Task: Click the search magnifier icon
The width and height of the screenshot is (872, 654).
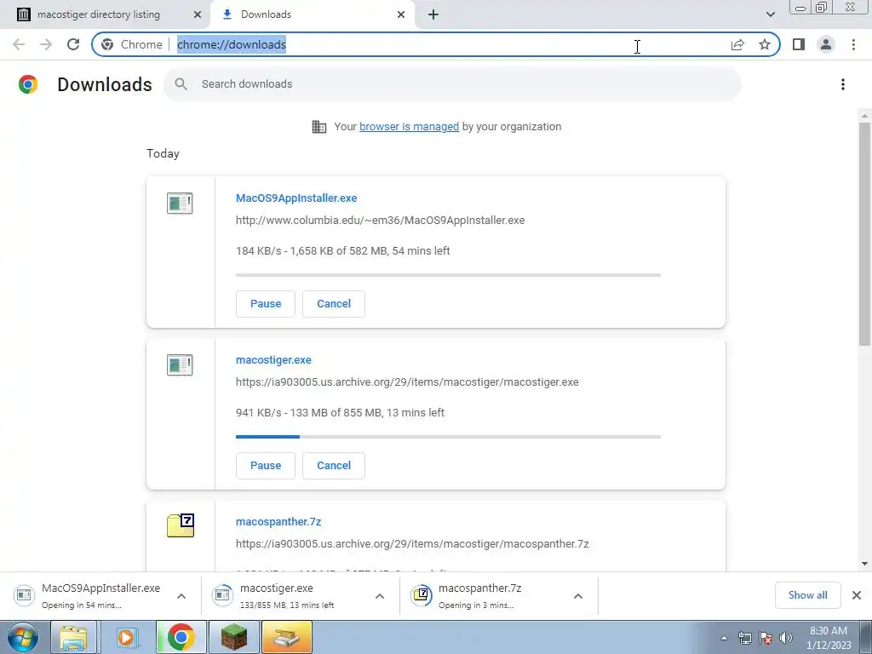Action: [181, 84]
